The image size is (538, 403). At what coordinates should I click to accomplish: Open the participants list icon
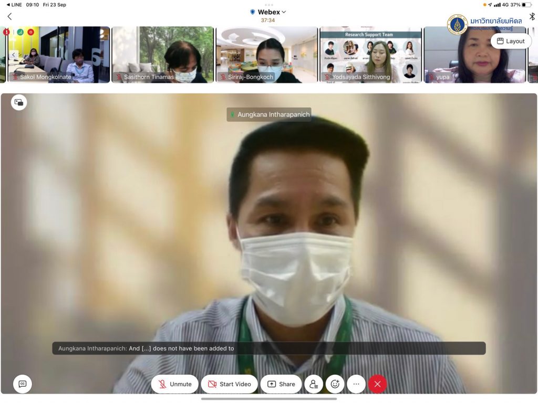click(314, 384)
